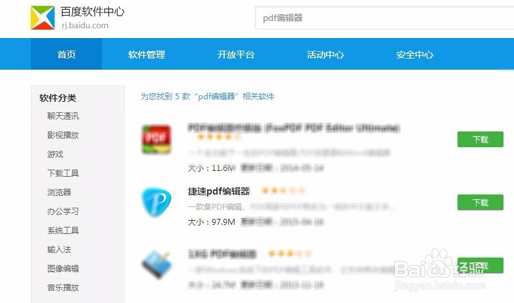The height and width of the screenshot is (303, 514).
Task: Download the first PDF editor result
Action: click(480, 139)
